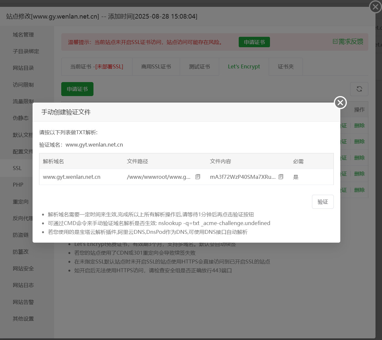The image size is (382, 340).
Task: Switch to 测试证书 tab
Action: 199,67
